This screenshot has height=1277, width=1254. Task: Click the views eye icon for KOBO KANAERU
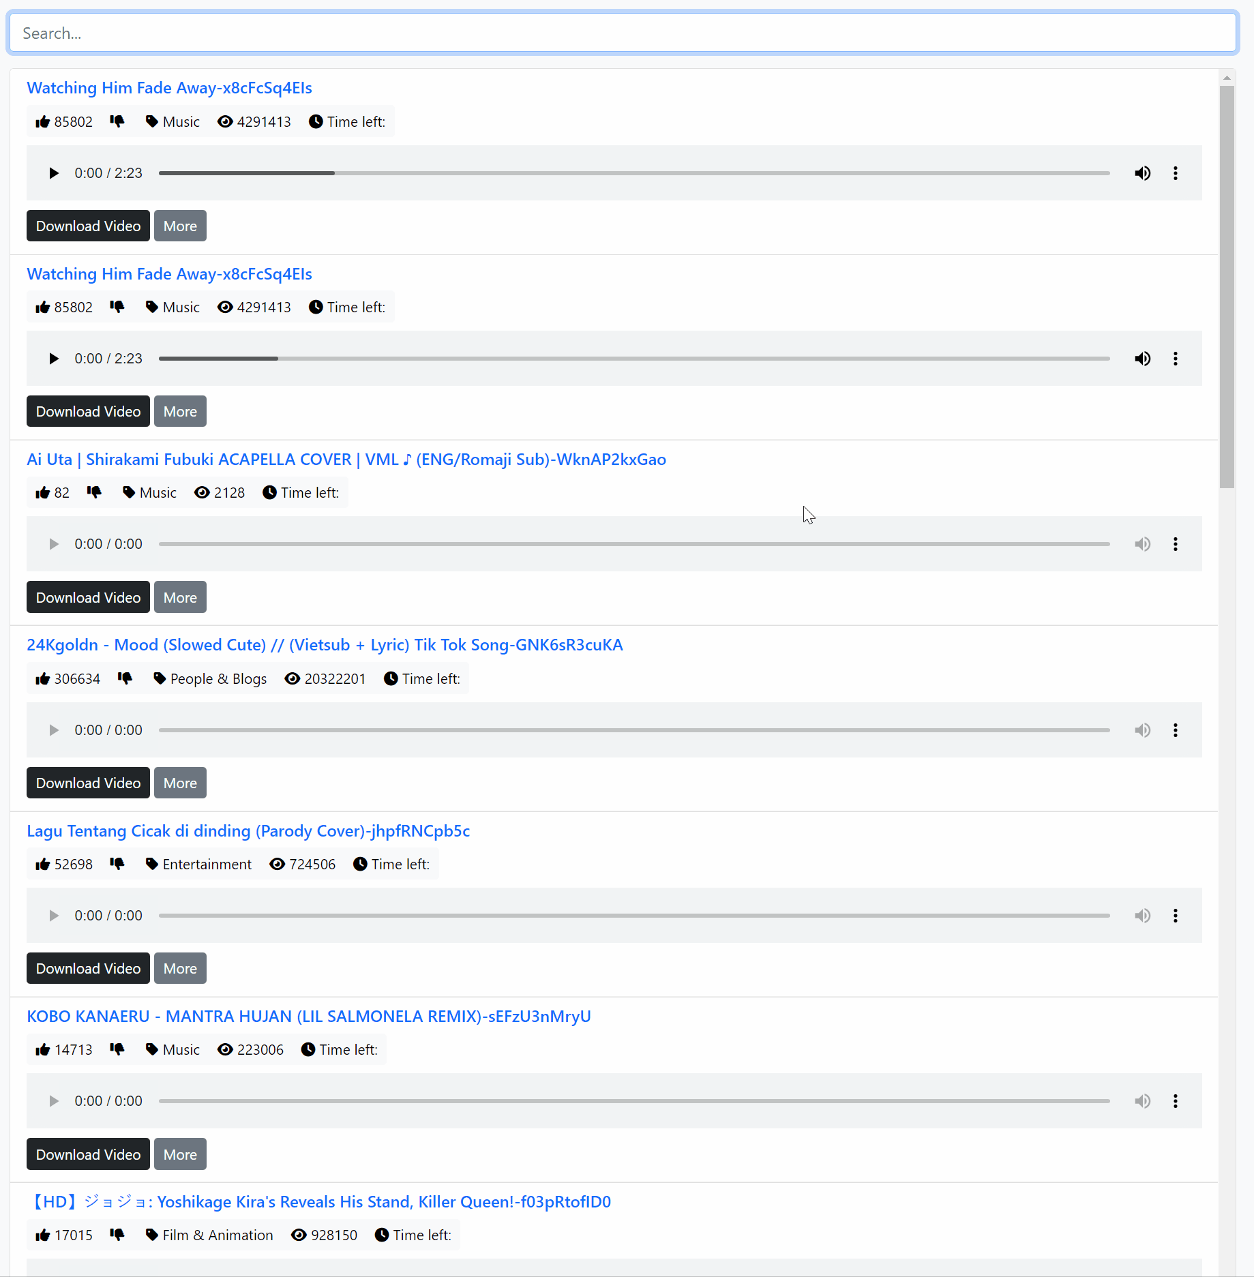225,1049
